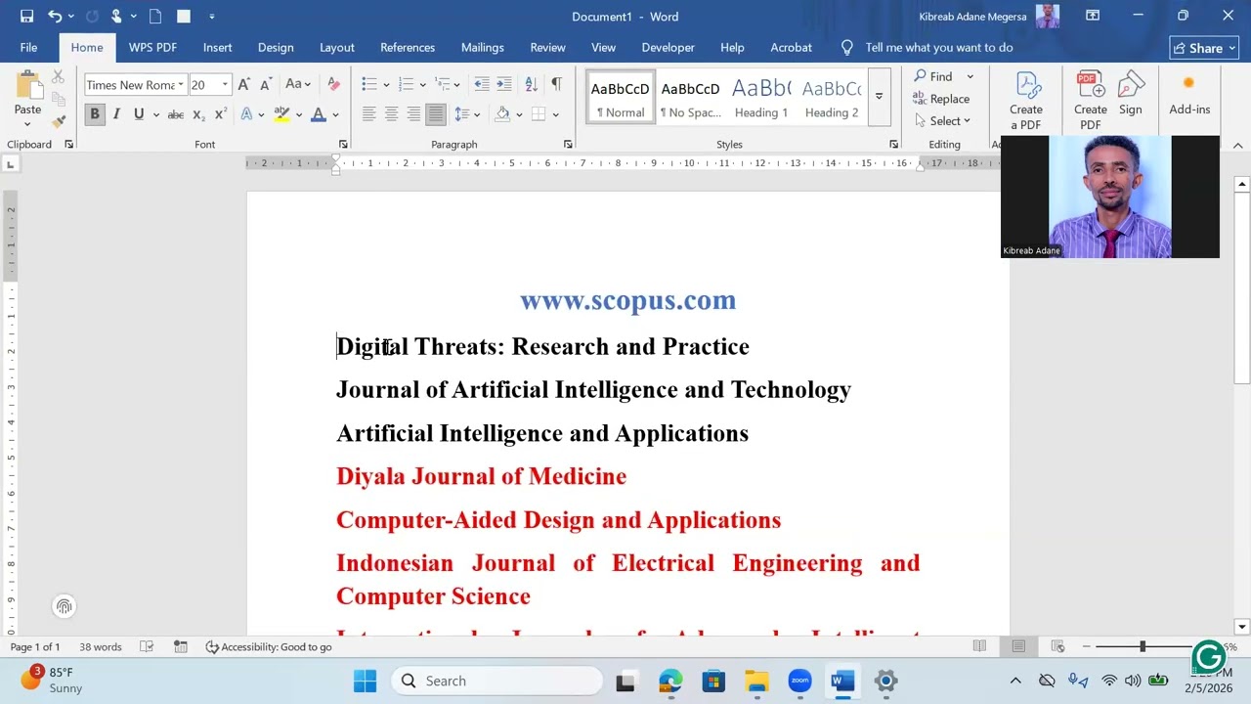Click the 38 words count in status bar

coord(101,646)
